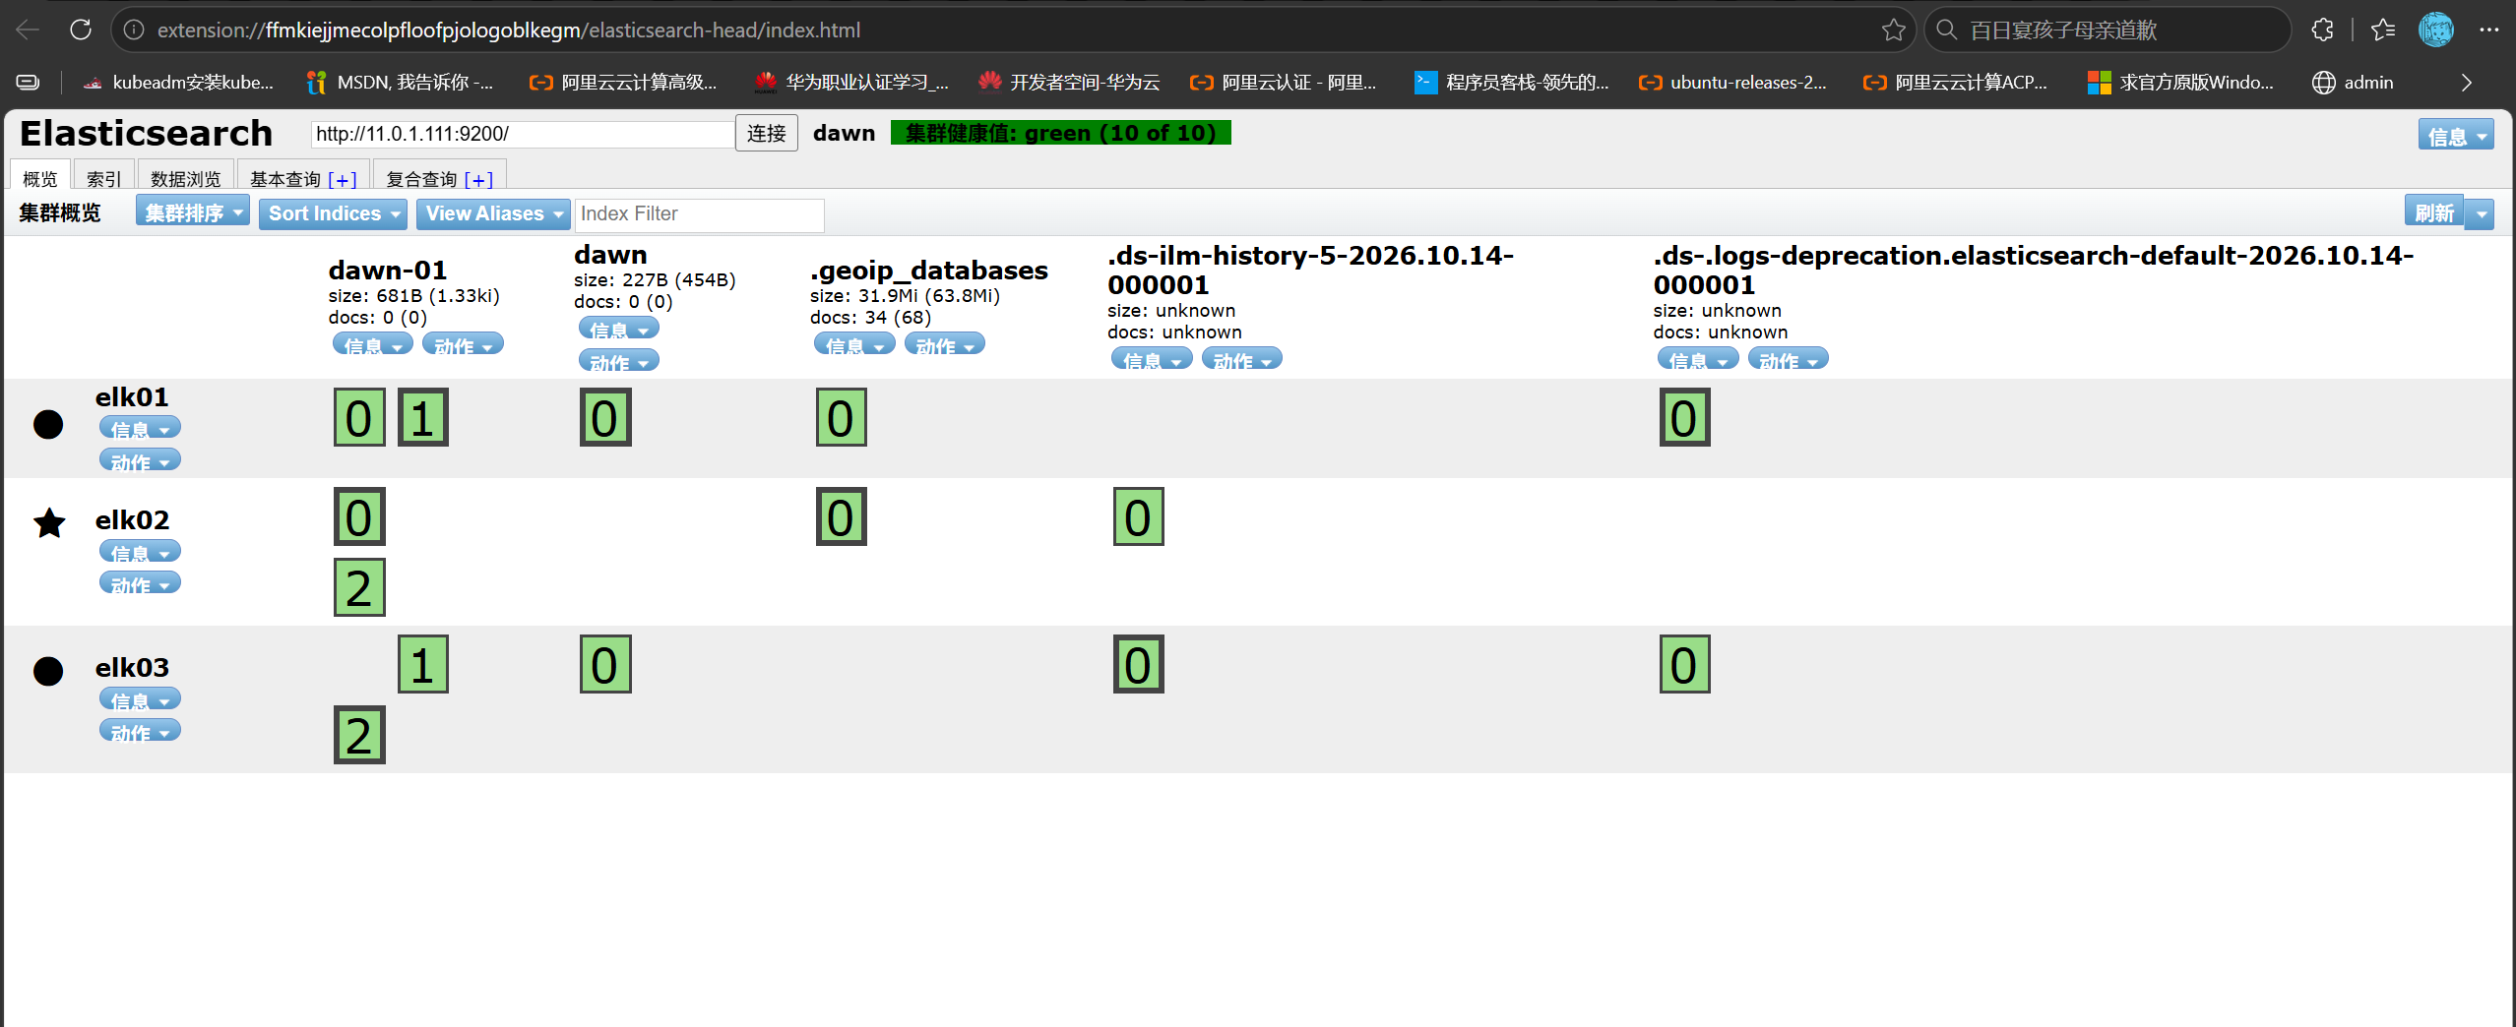Click the green cluster health status bar

pos(1060,133)
